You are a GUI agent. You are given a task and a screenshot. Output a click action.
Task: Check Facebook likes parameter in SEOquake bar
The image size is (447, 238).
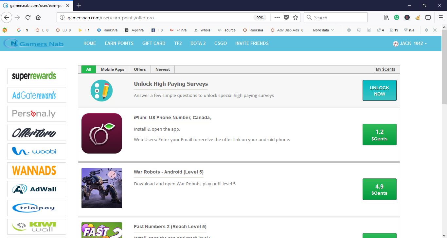(x=157, y=30)
